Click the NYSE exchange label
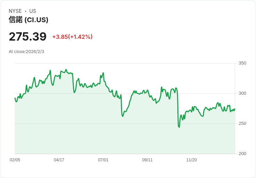The width and height of the screenshot is (256, 178). (15, 11)
